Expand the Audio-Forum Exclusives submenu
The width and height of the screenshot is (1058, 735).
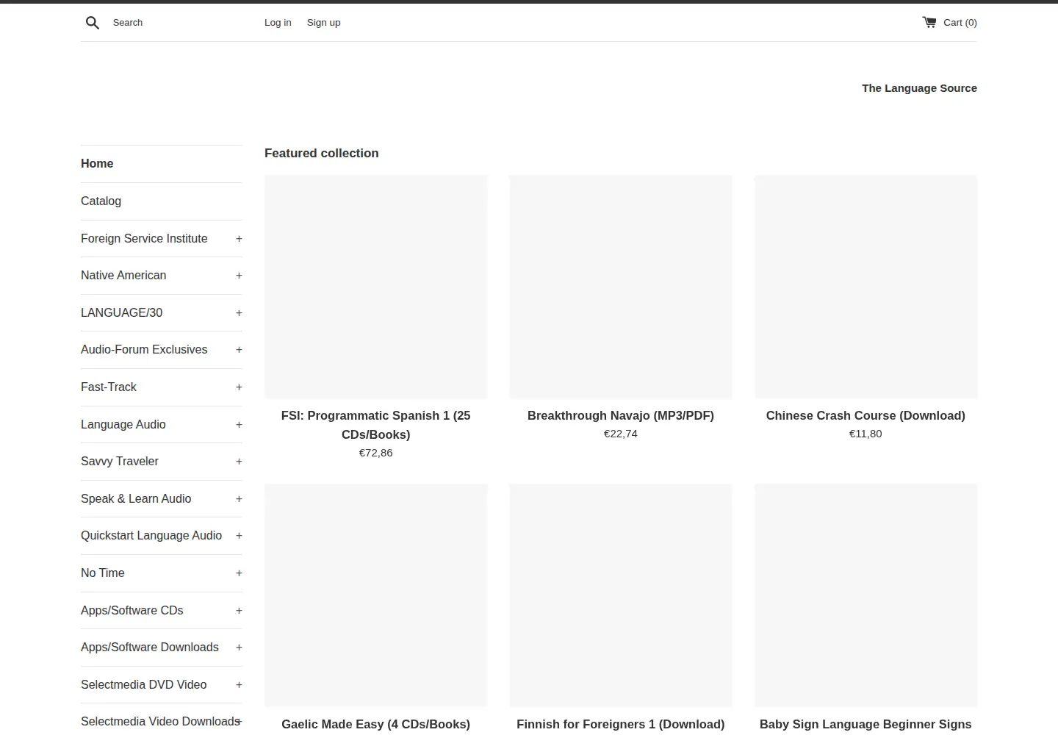click(239, 350)
